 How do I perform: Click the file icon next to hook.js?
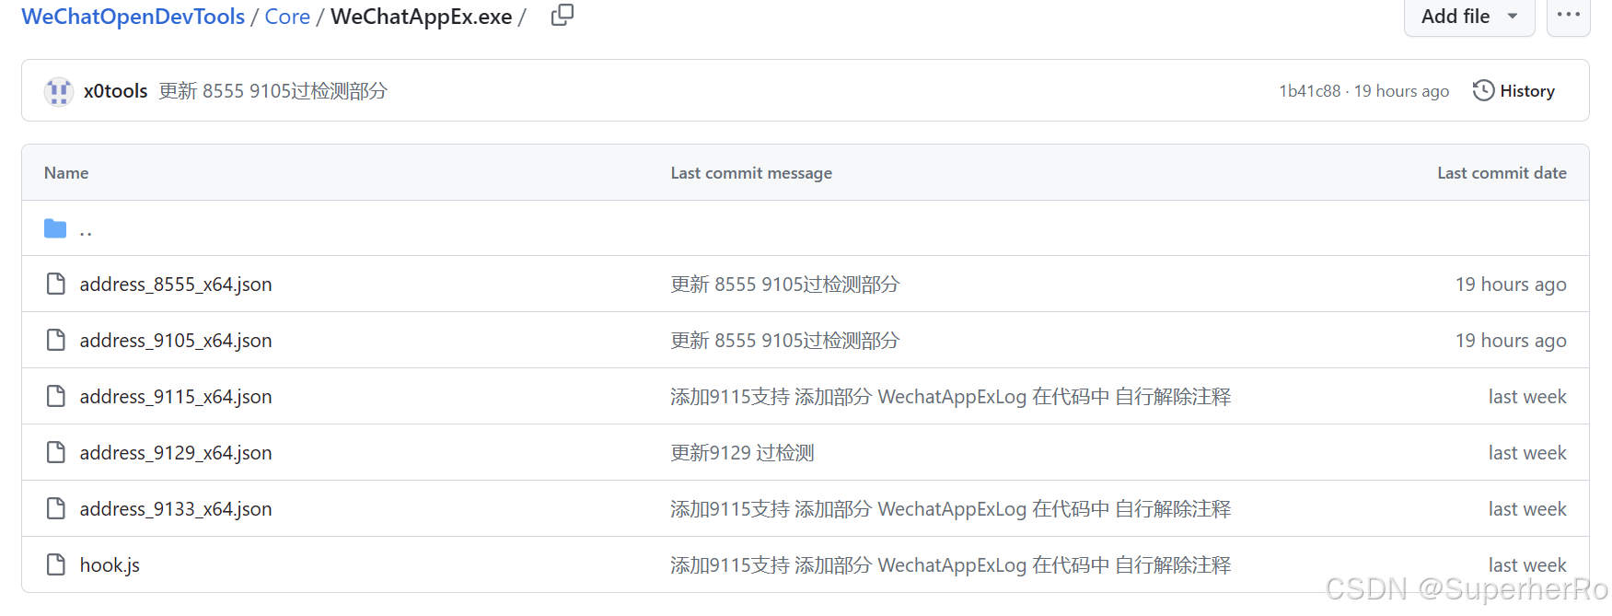56,564
